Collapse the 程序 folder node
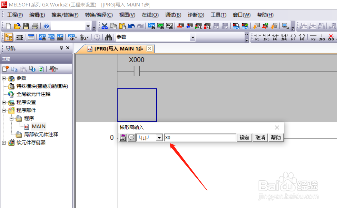337x208 pixels. click(x=12, y=118)
